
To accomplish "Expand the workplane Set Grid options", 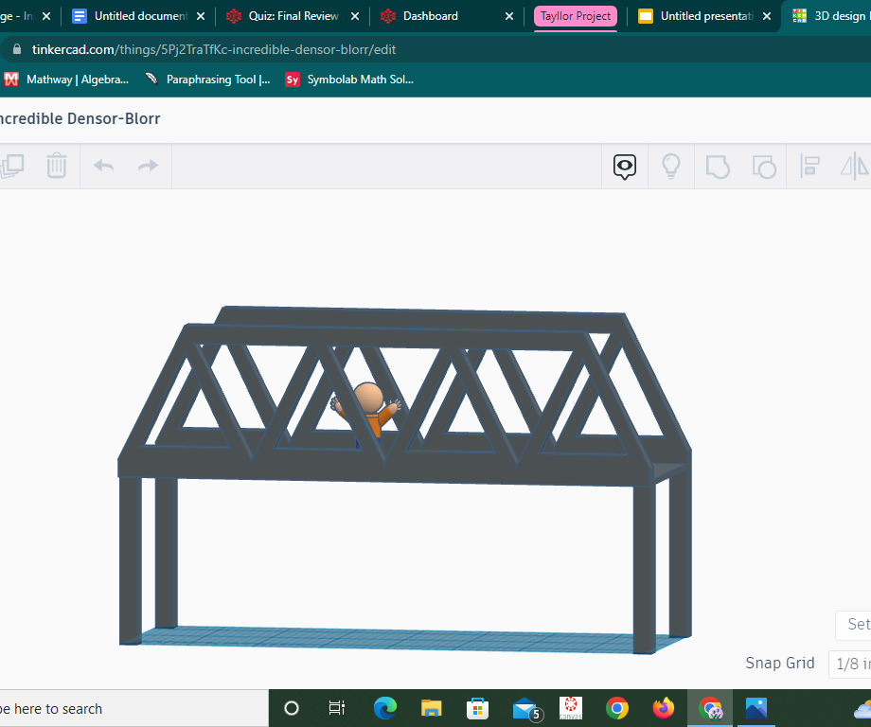I will point(855,625).
